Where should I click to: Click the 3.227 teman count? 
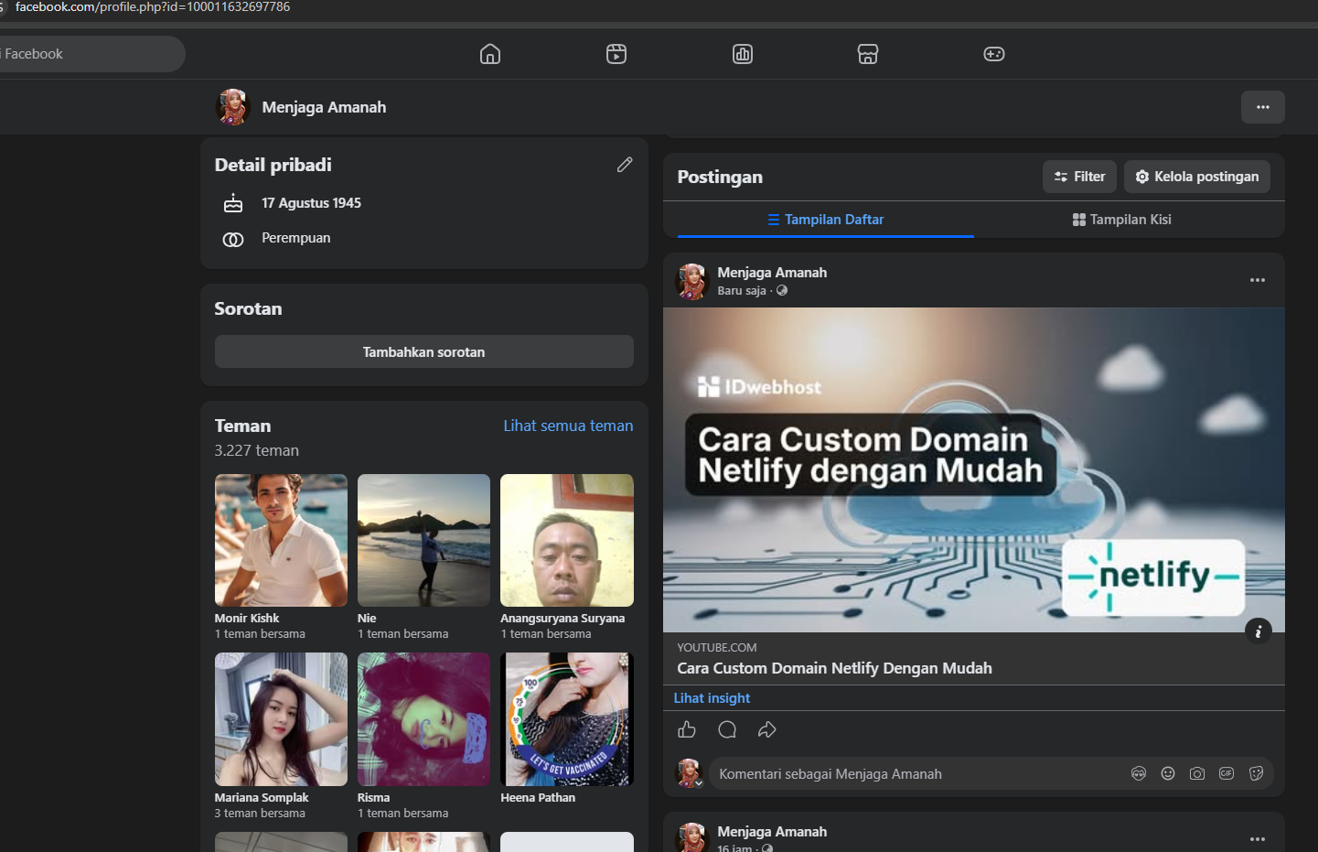point(257,450)
